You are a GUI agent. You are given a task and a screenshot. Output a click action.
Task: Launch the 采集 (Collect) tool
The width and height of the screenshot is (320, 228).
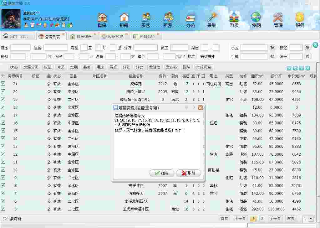click(211, 19)
